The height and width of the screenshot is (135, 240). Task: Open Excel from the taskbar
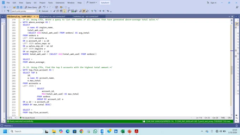[x=122, y=131]
